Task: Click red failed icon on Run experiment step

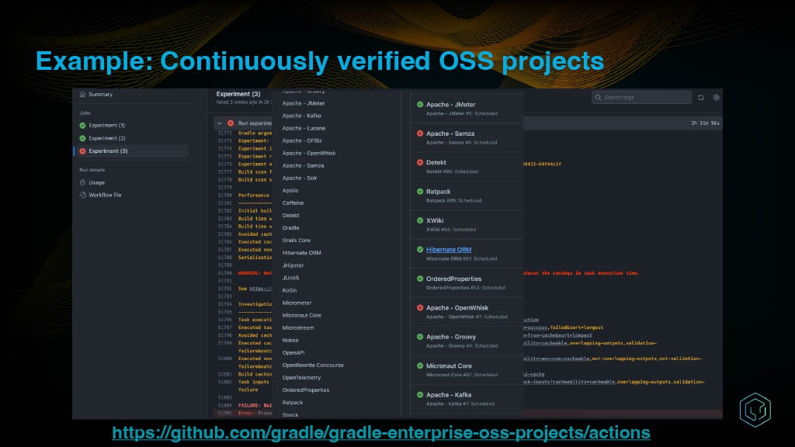Action: tap(231, 123)
